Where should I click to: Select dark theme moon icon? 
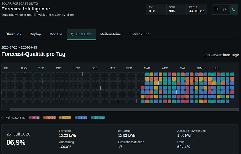click(x=234, y=9)
